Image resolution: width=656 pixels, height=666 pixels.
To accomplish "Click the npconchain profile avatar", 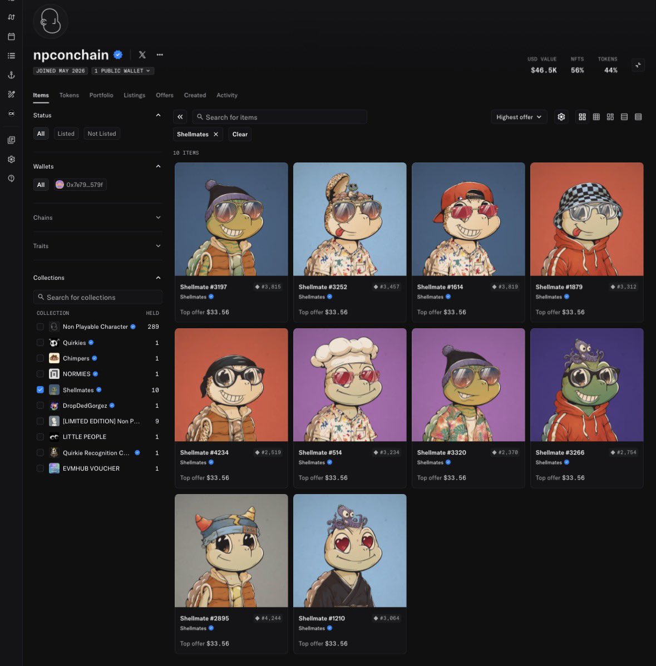I will pyautogui.click(x=51, y=21).
